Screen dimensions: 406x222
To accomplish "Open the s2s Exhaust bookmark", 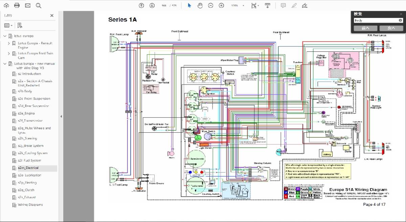I will (x=27, y=197).
